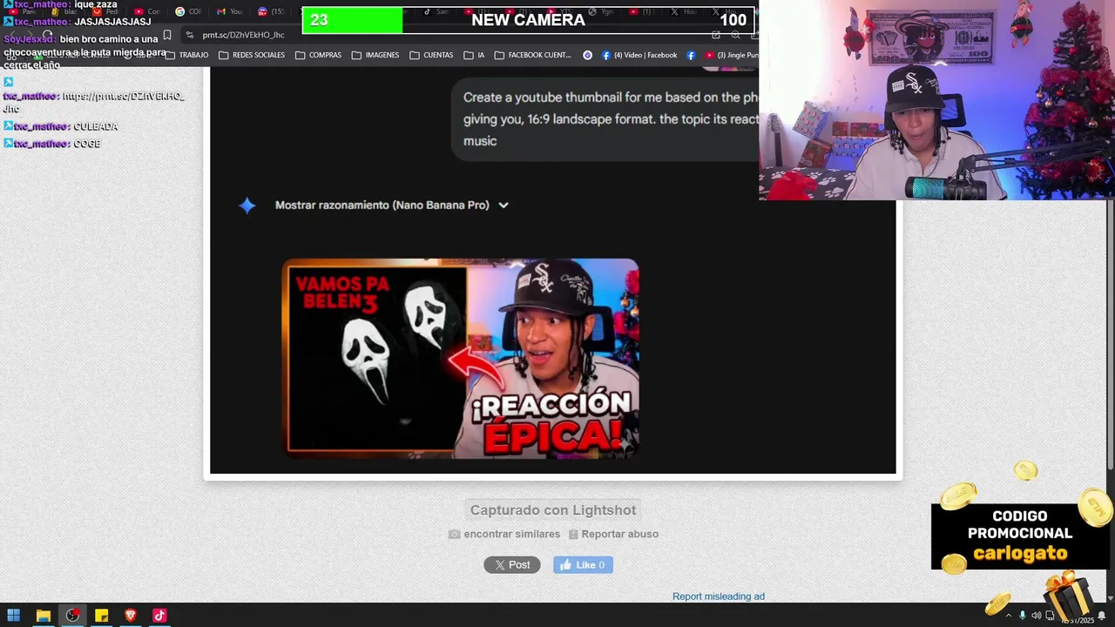Click the generated REACCIÓN ÉPICA thumbnail image
This screenshot has width=1115, height=627.
coord(461,358)
